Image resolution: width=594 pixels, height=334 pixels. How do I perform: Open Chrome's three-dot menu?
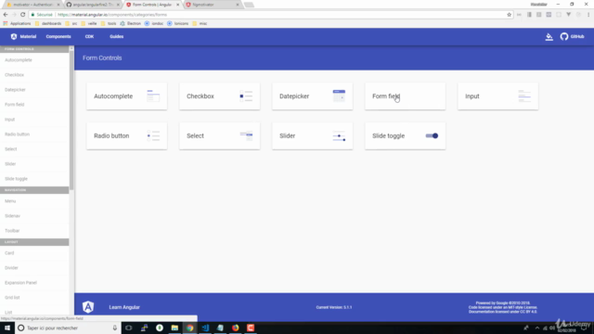[x=588, y=15]
